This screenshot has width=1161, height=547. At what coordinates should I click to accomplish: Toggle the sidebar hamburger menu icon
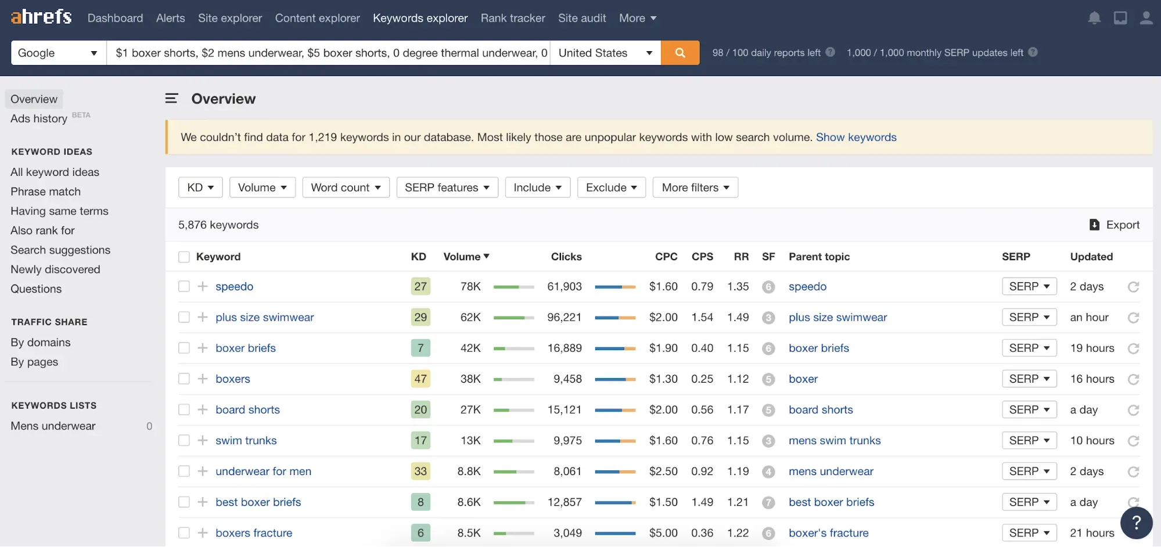(x=171, y=99)
